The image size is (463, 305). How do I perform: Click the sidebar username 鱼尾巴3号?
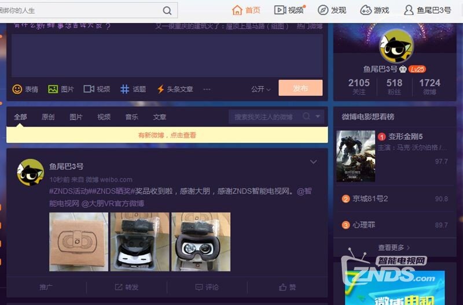pyautogui.click(x=380, y=69)
